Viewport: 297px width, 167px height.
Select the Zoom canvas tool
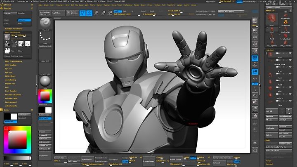[255, 38]
